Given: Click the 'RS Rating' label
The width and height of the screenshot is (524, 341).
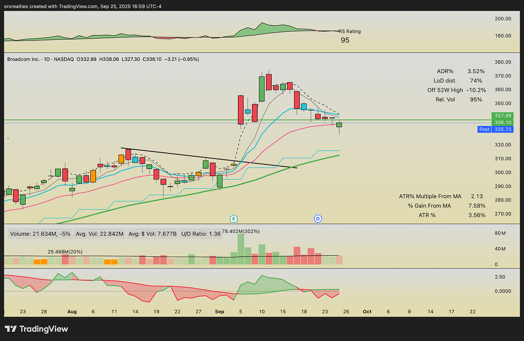Looking at the screenshot, I should (350, 31).
